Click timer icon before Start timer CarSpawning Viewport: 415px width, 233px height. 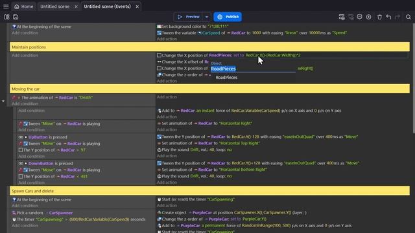[x=159, y=199]
